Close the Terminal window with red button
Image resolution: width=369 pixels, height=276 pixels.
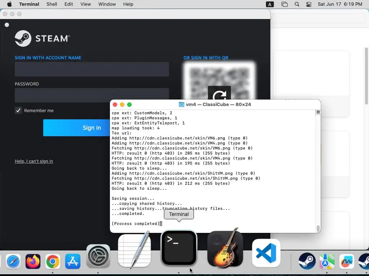coord(115,105)
